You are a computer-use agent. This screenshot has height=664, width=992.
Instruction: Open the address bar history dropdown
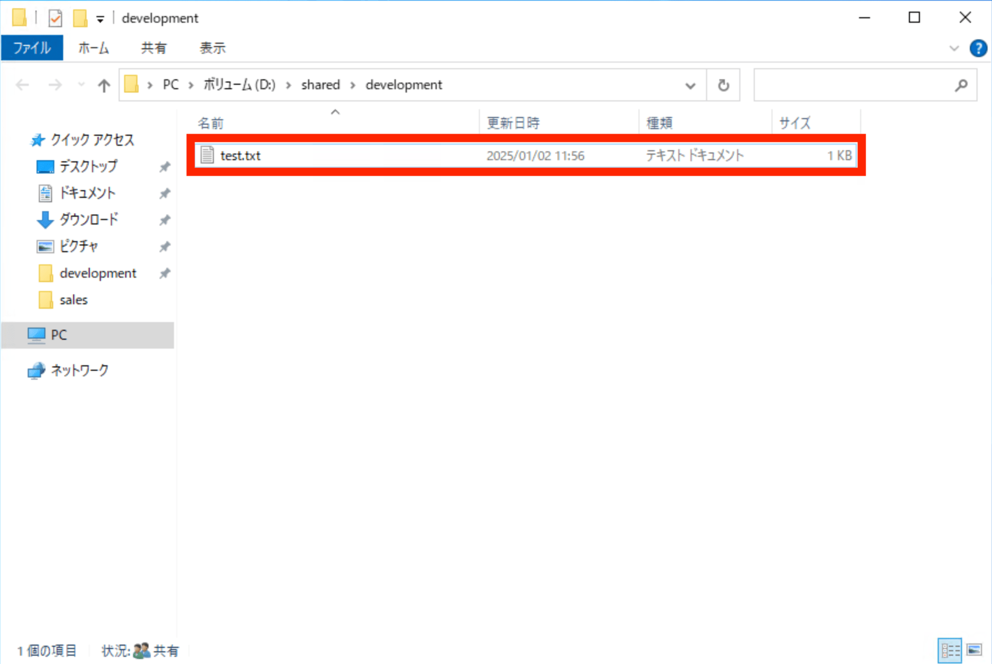pos(690,85)
